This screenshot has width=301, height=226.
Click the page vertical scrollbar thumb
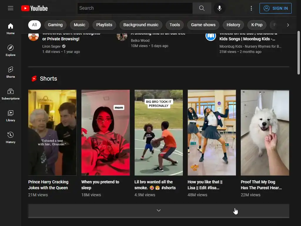[299, 53]
